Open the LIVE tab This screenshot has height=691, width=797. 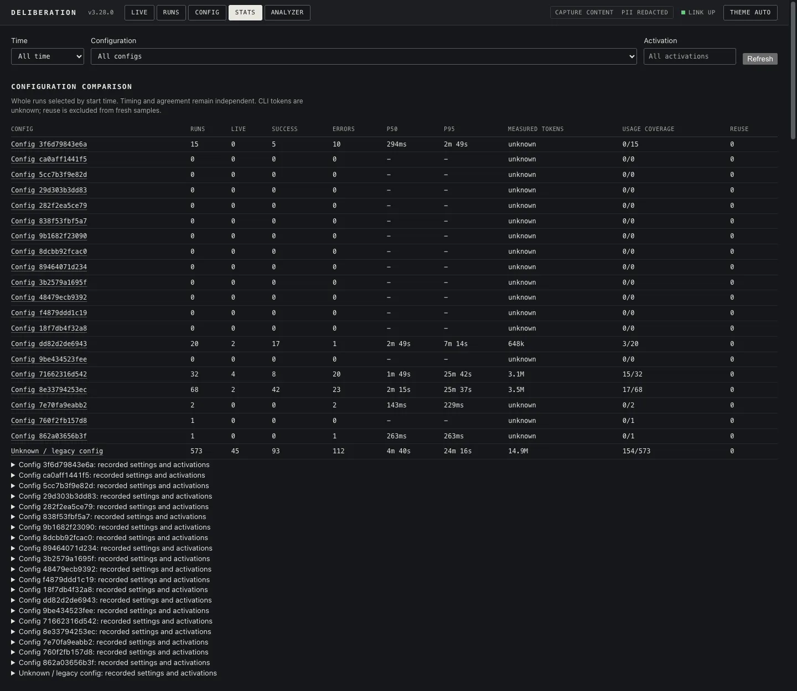[x=139, y=13]
